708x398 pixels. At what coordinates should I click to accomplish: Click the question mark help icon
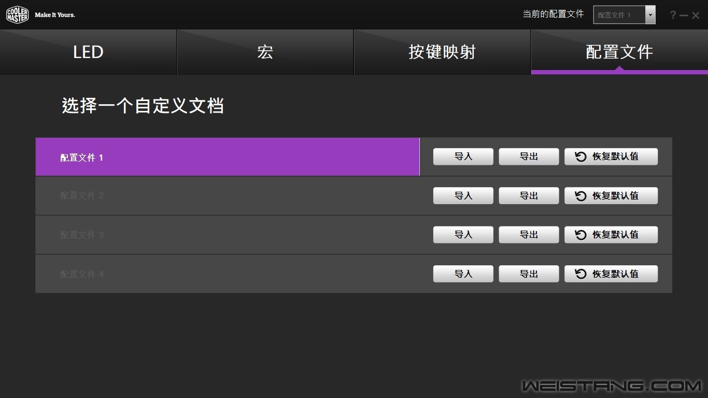click(x=673, y=15)
